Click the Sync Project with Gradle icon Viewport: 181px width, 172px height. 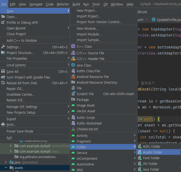click(3, 77)
